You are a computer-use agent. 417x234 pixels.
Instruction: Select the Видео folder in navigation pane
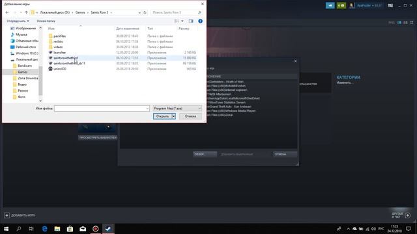pos(22,84)
